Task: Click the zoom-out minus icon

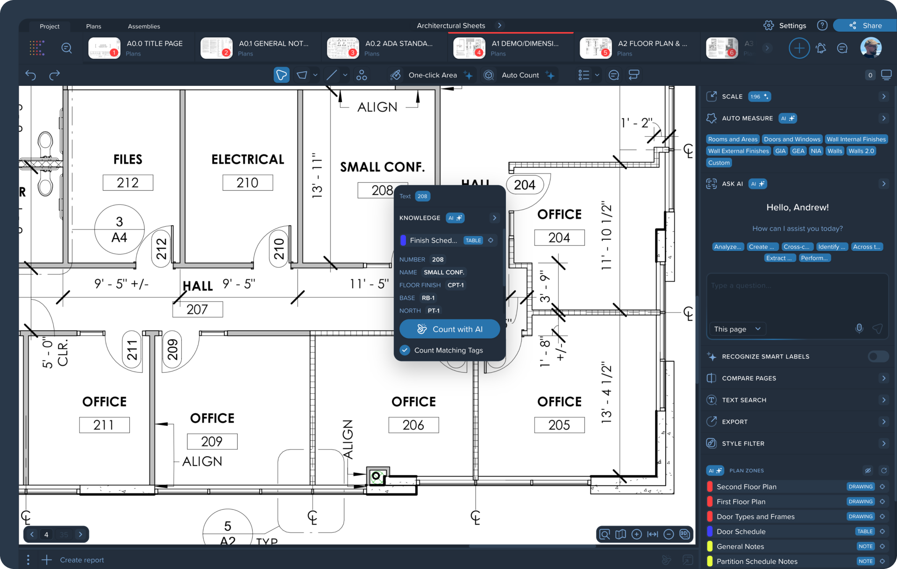Action: click(x=669, y=534)
